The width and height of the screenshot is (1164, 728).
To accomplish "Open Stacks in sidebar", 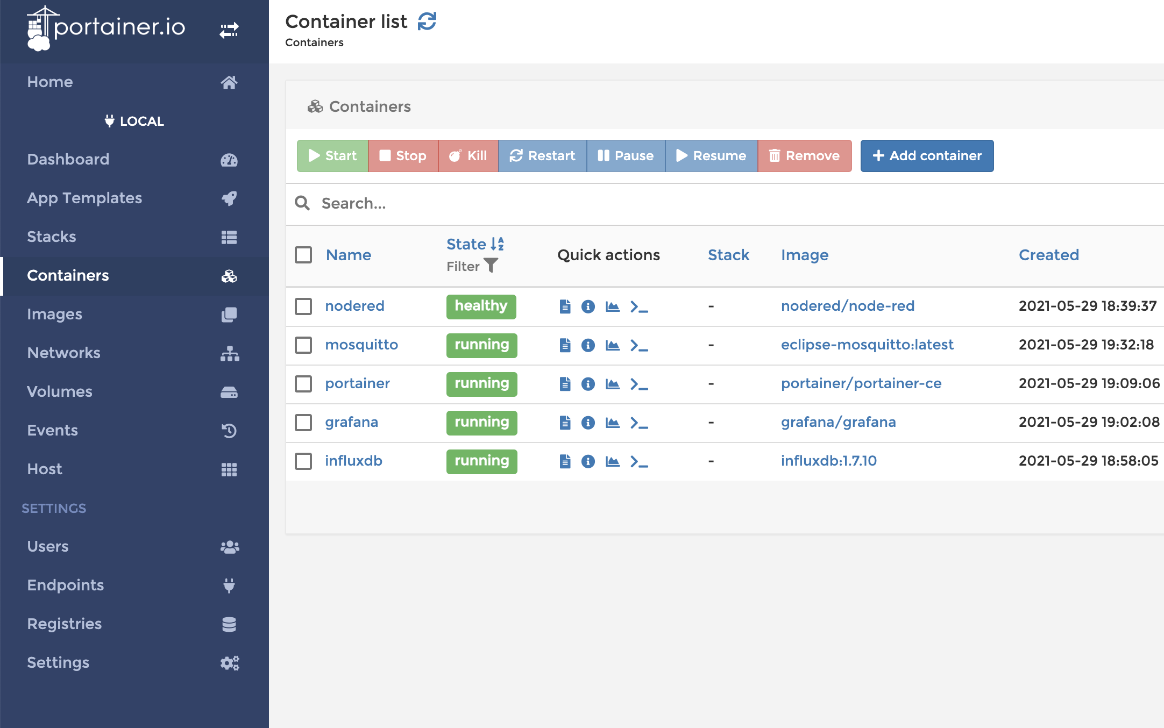I will pyautogui.click(x=134, y=237).
